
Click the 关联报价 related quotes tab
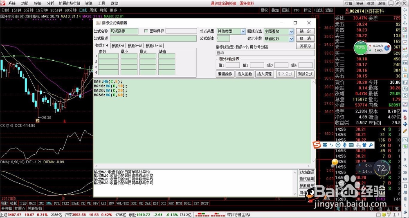pyautogui.click(x=35, y=209)
